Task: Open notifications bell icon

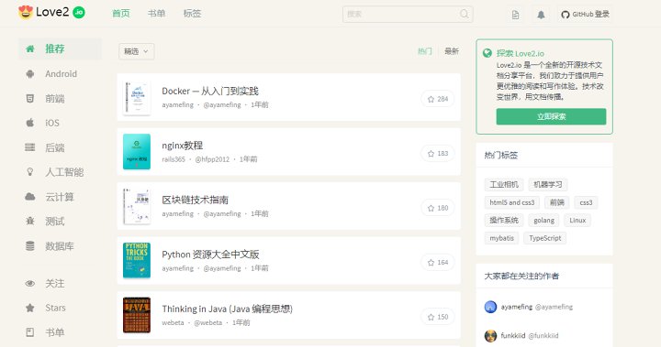Action: click(541, 15)
